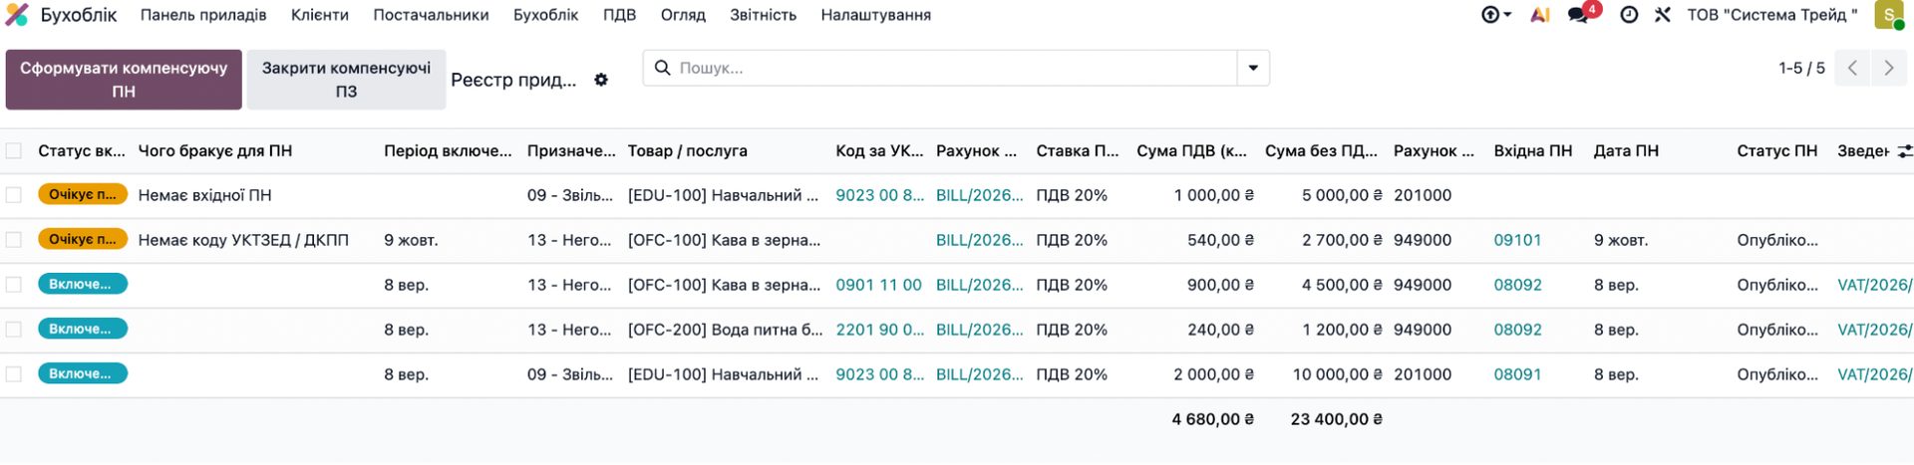
Task: Sort by Статус вк... column header
Action: [82, 151]
